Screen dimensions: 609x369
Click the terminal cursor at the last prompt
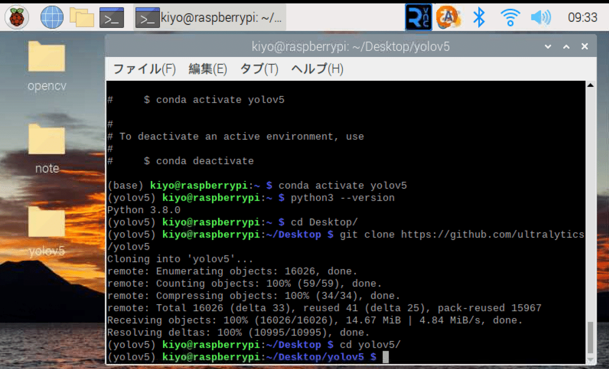tap(386, 357)
